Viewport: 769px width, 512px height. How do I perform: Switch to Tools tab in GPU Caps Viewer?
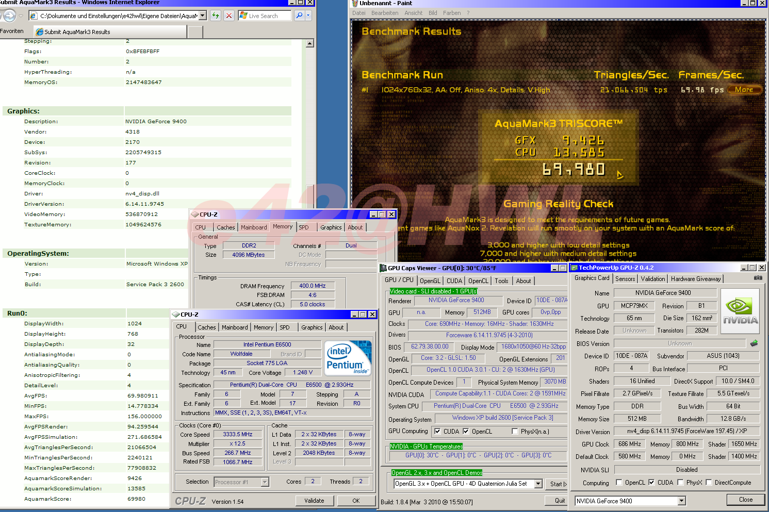tap(502, 281)
